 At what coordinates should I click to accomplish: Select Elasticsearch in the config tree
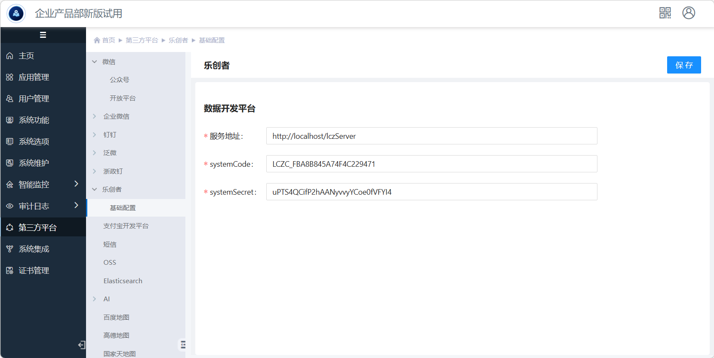123,281
